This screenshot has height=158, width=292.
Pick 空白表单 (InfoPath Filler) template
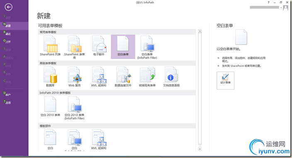(x=147, y=47)
